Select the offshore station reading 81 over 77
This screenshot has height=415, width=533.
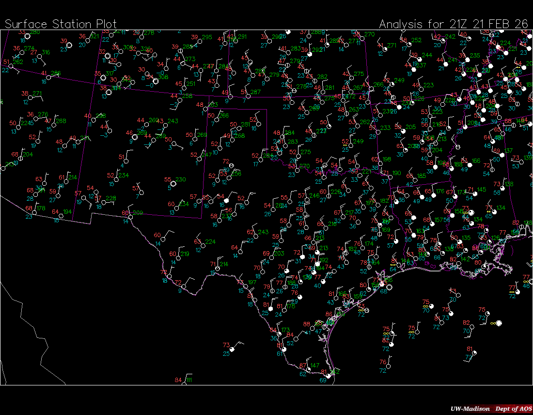coord(474,353)
